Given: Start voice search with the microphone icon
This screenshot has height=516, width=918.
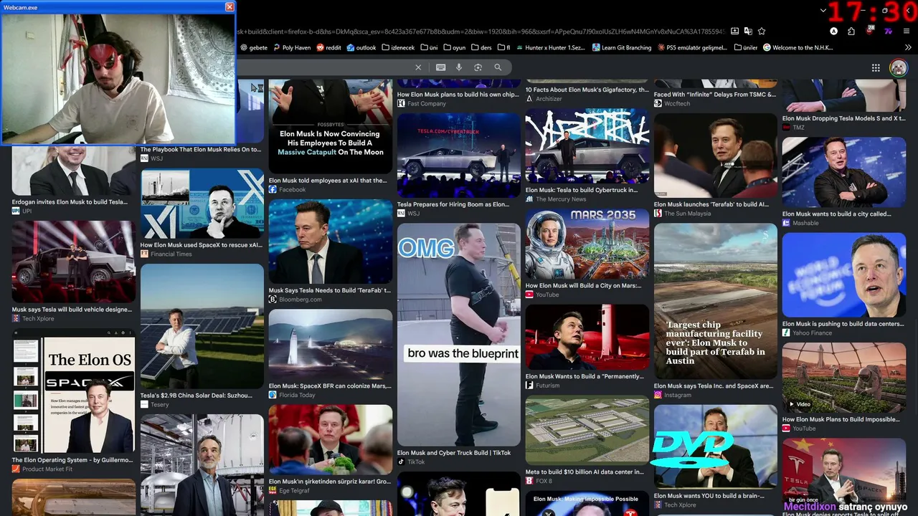Looking at the screenshot, I should coord(459,67).
